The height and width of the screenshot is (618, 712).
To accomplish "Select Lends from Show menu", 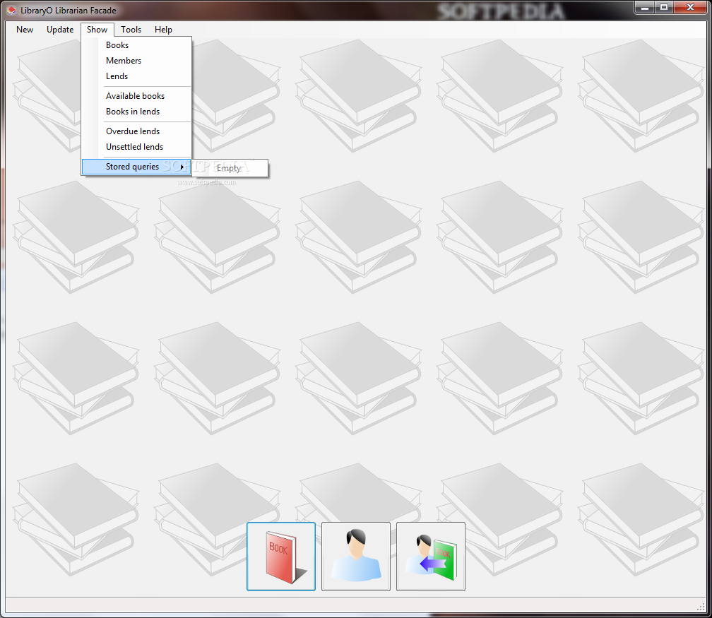I will [136, 76].
